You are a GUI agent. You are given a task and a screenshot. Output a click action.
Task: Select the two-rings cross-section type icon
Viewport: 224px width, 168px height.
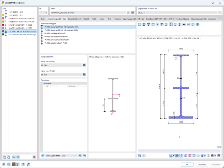coord(189,24)
